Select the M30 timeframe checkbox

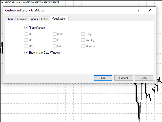pos(55,34)
